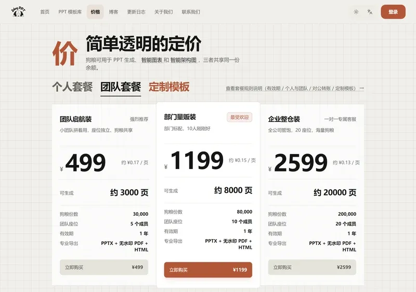Click 约 ¥0.13 / 页 text
Viewport: 416px width, 292px height.
pyautogui.click(x=346, y=162)
